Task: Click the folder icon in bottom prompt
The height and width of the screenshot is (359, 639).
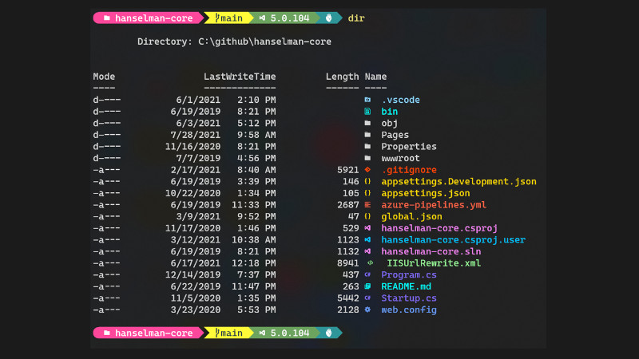Action: [x=107, y=333]
